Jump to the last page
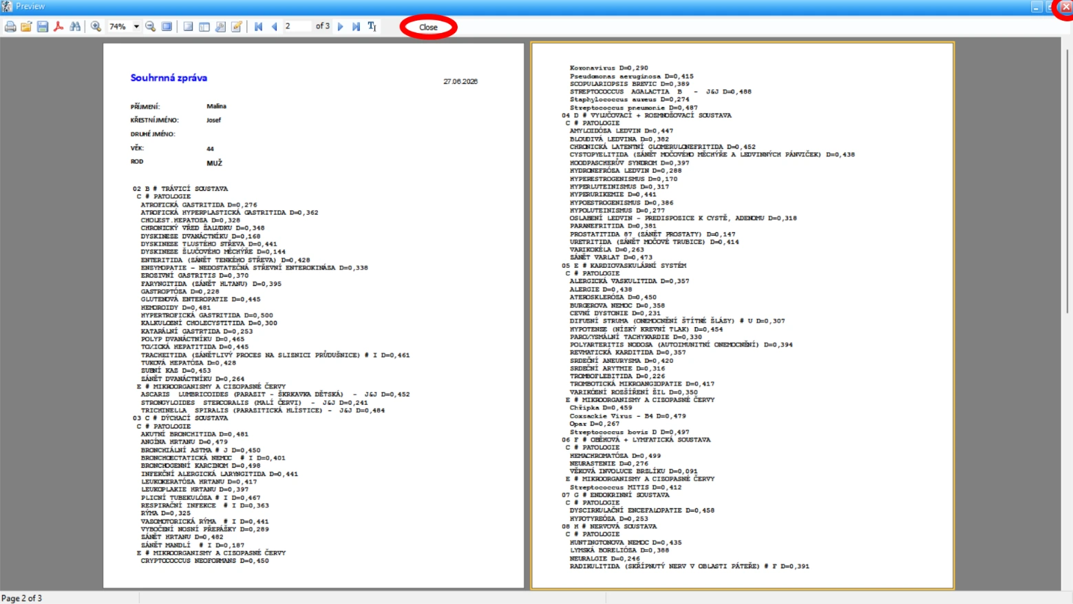 tap(356, 27)
